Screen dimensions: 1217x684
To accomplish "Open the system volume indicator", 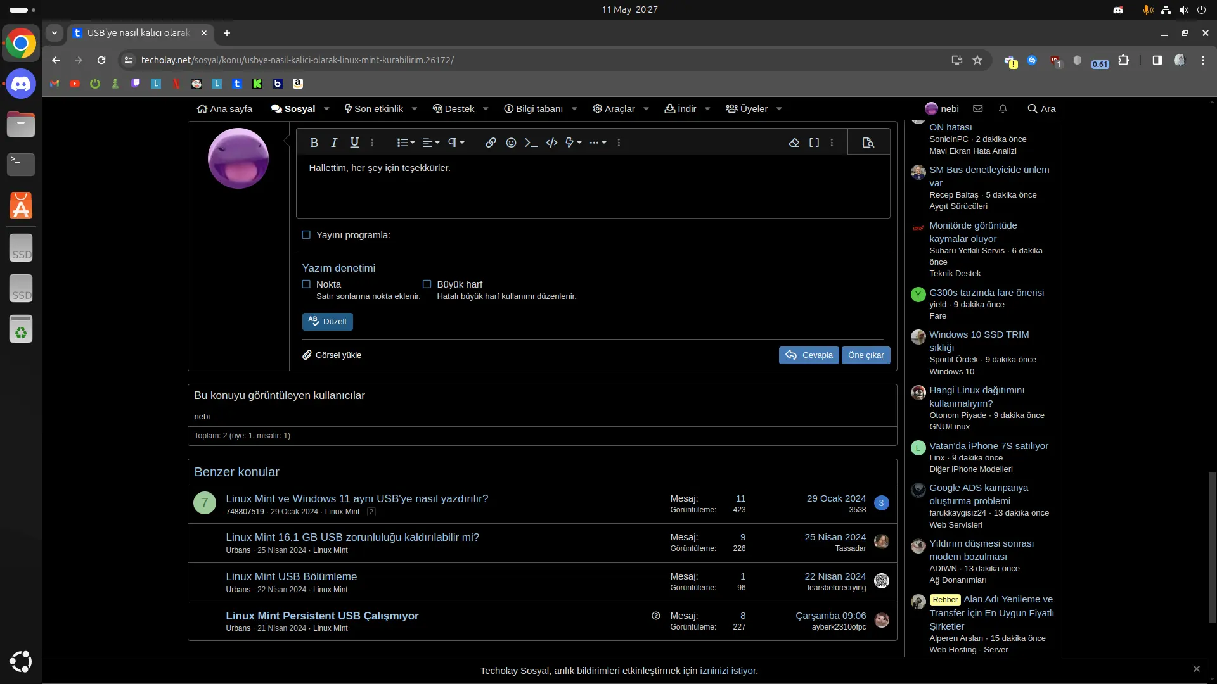I will pyautogui.click(x=1183, y=10).
